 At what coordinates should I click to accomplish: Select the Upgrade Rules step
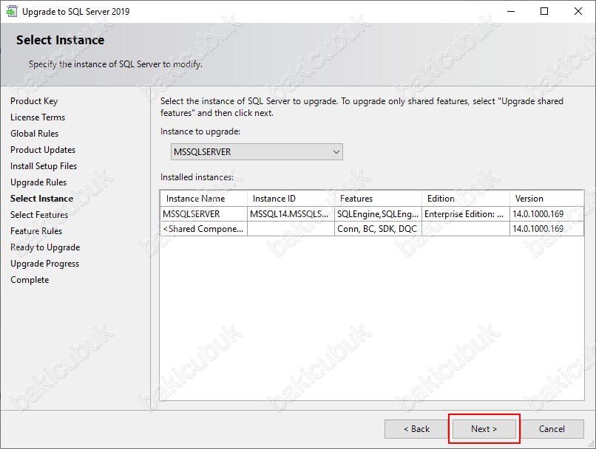(38, 182)
